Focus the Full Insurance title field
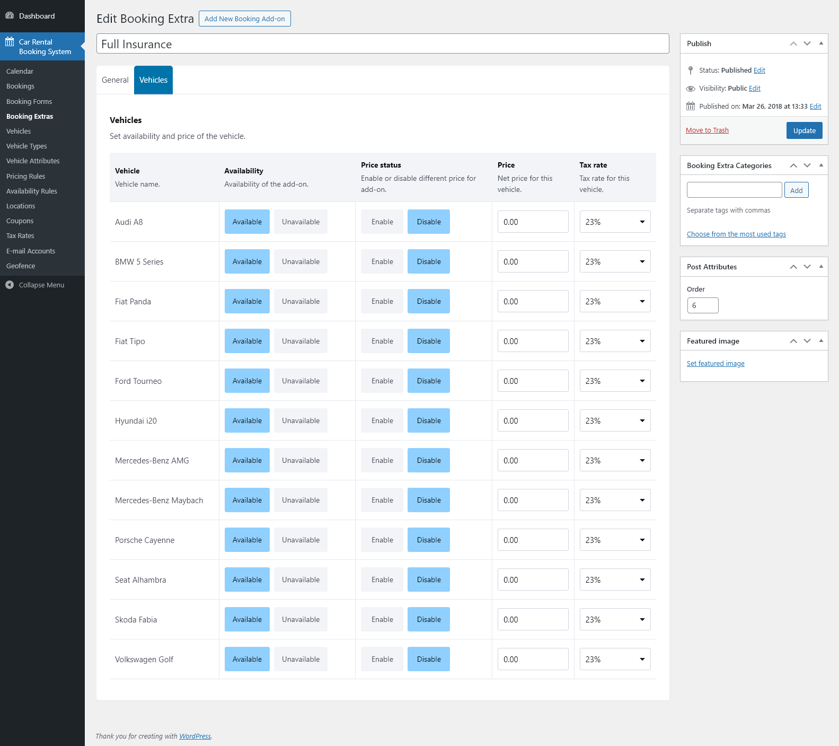 pyautogui.click(x=383, y=44)
